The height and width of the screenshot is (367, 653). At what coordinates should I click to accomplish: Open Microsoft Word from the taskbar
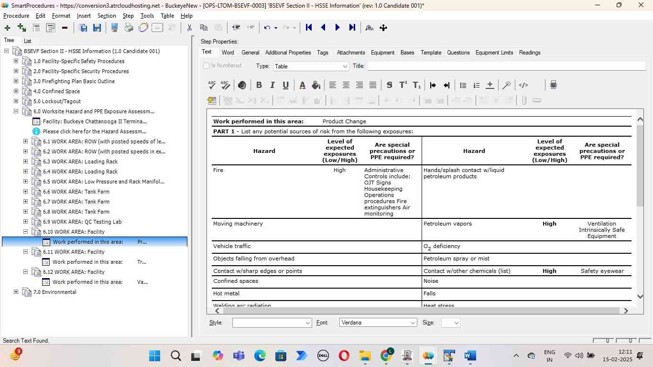pyautogui.click(x=470, y=356)
